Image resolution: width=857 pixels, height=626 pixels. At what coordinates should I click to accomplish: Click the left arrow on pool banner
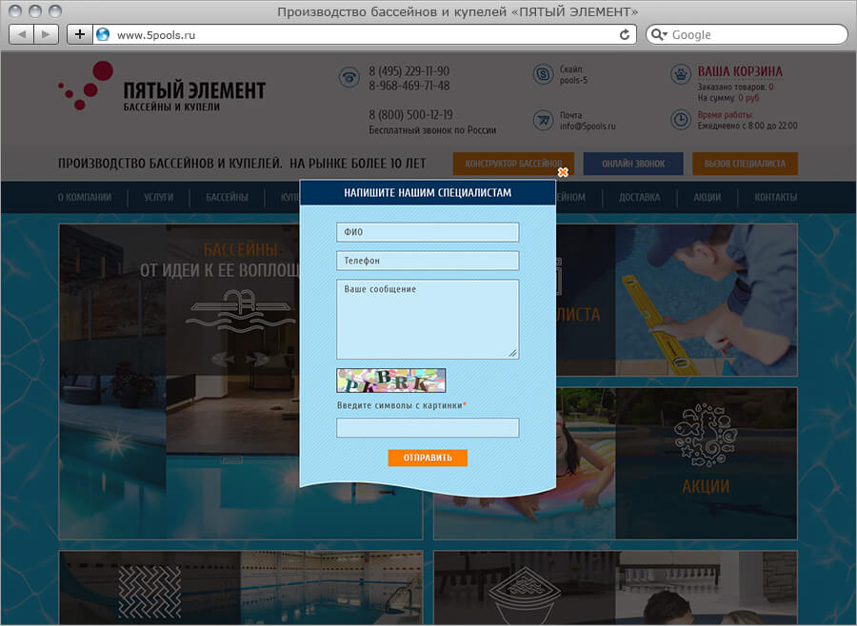224,359
